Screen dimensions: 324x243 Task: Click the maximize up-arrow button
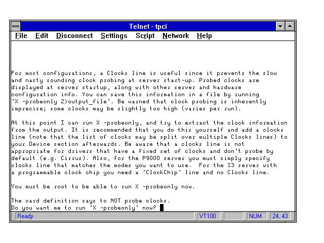(x=290, y=26)
